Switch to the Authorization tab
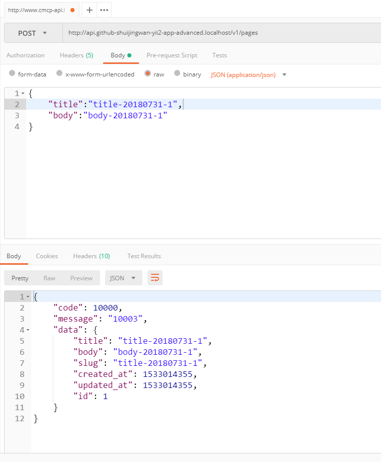The height and width of the screenshot is (462, 381). 26,55
